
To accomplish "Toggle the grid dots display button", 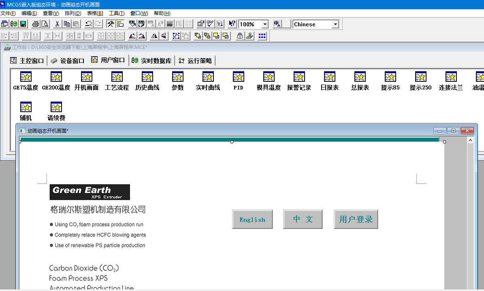I will point(189,24).
